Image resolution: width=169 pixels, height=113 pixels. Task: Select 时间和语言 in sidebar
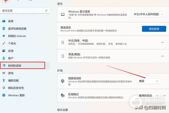[25, 66]
